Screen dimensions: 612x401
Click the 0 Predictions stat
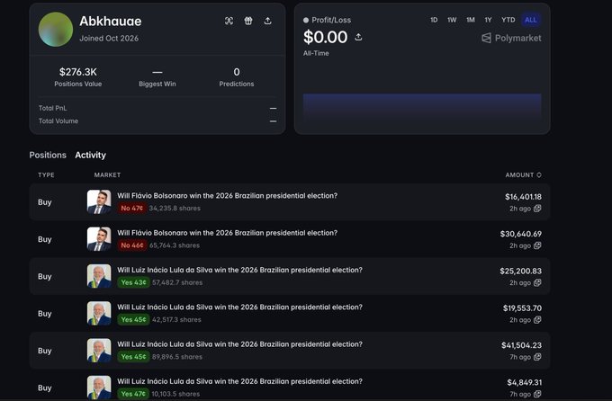237,77
